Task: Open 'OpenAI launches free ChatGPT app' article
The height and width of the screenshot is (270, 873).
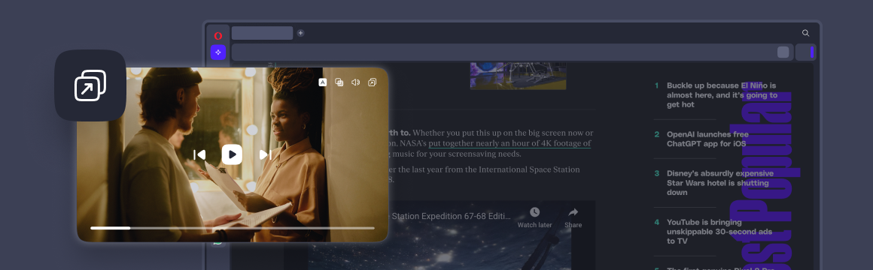Action: point(707,139)
